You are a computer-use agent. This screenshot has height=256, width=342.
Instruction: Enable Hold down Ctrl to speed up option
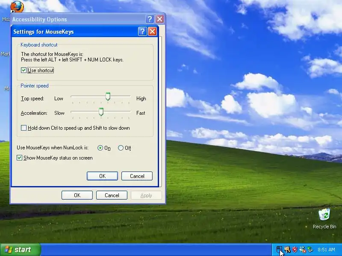(x=24, y=128)
